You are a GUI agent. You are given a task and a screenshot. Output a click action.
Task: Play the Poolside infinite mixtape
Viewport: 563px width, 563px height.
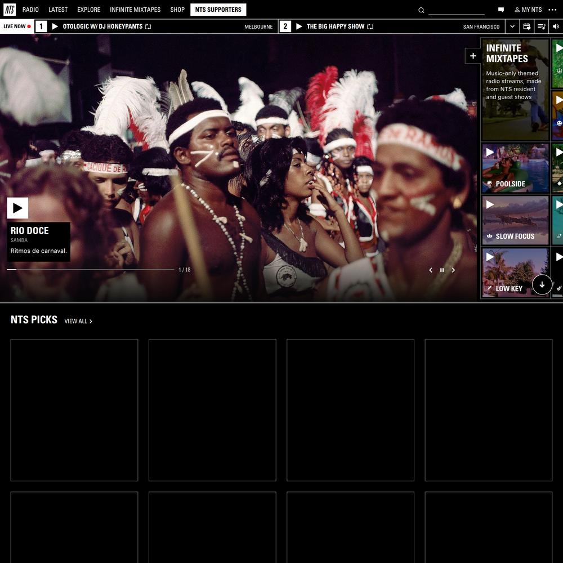(x=490, y=152)
